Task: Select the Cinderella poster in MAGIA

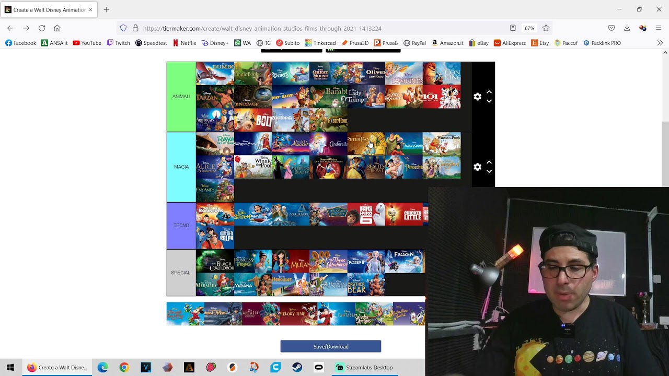Action: [x=328, y=144]
